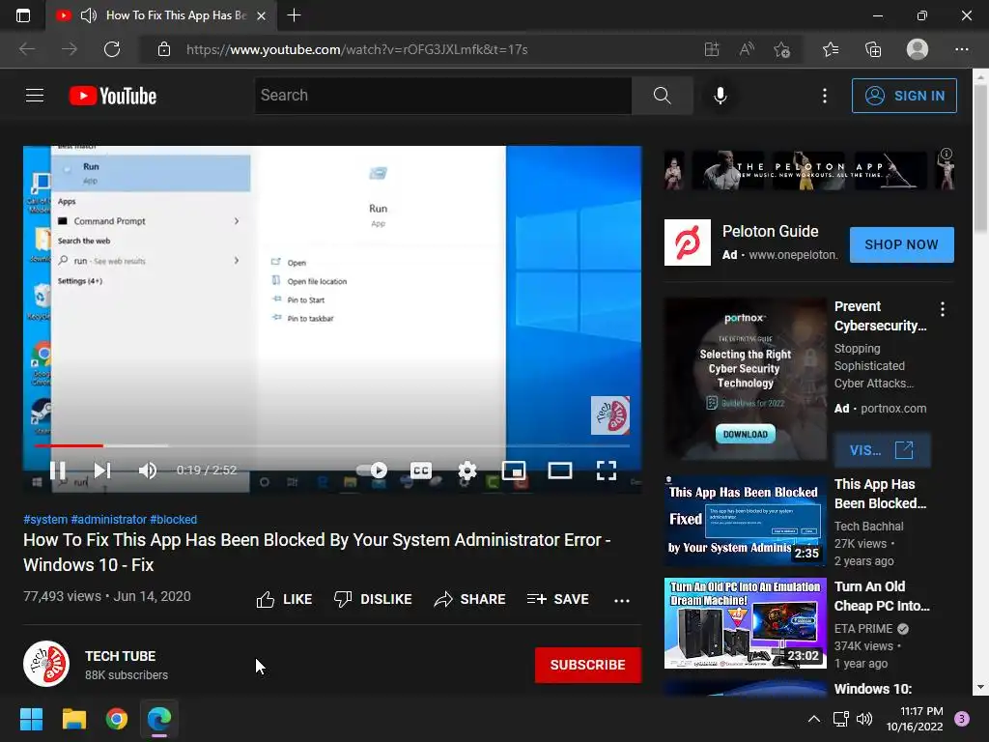Open Edge profile avatar
The image size is (989, 742).
point(918,49)
